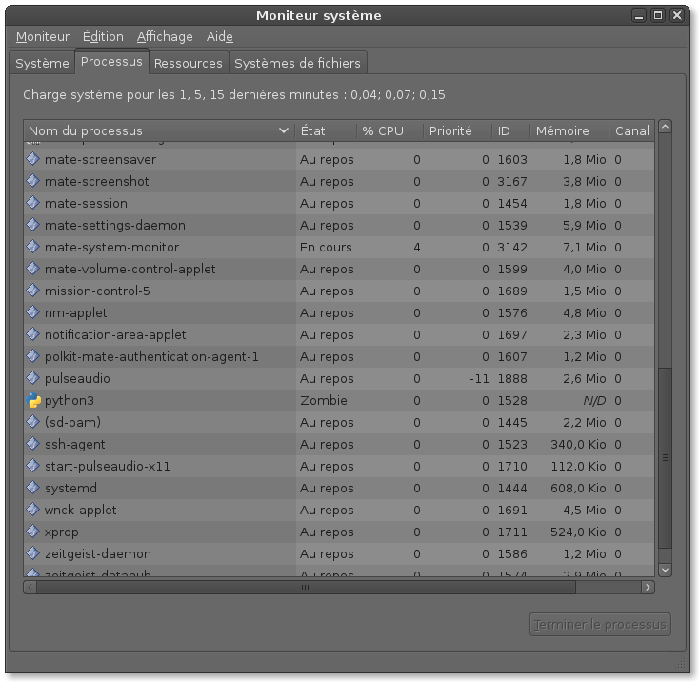Click the systemd process icon
This screenshot has width=699, height=682.
[x=33, y=487]
